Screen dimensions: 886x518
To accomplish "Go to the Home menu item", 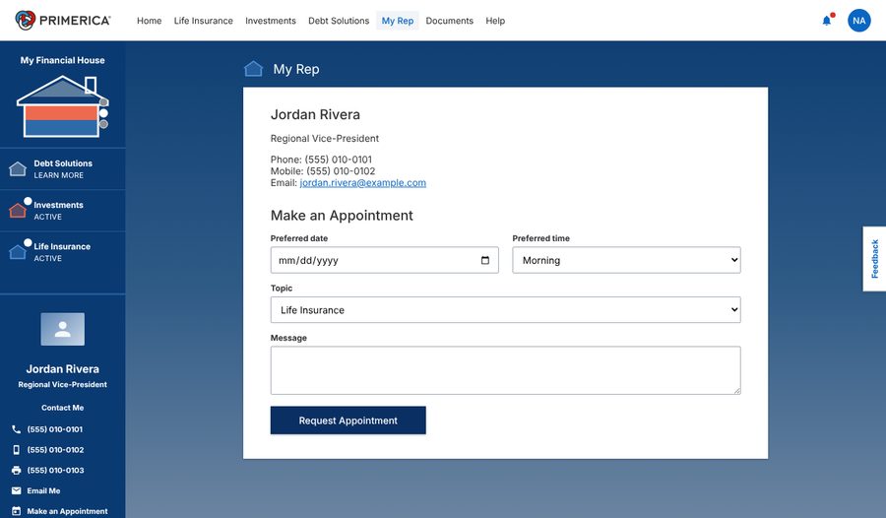I will pos(150,21).
